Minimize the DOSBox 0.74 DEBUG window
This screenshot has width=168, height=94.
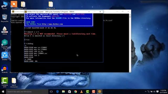tap(89, 12)
